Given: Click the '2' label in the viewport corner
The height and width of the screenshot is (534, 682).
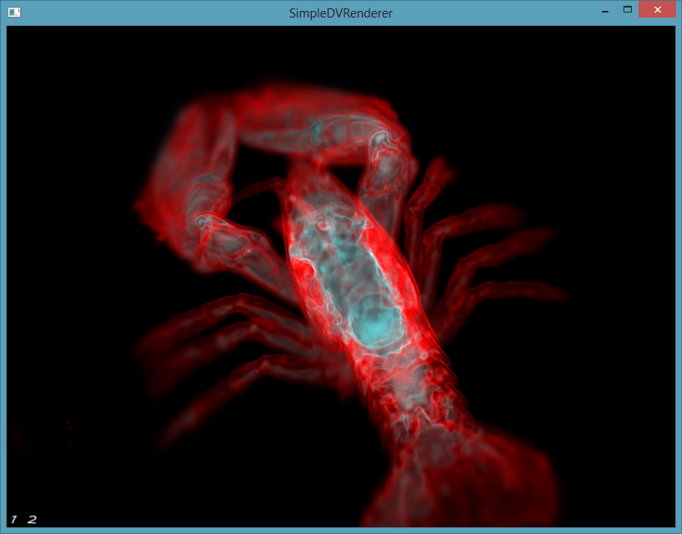Looking at the screenshot, I should pyautogui.click(x=33, y=519).
